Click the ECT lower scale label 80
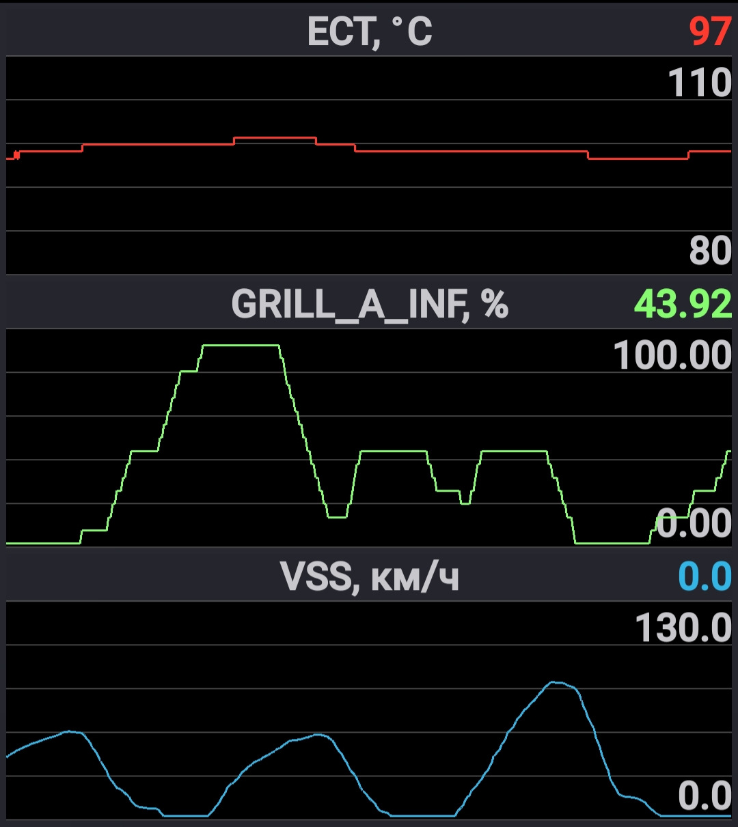Screen dimensions: 738x827 [710, 251]
